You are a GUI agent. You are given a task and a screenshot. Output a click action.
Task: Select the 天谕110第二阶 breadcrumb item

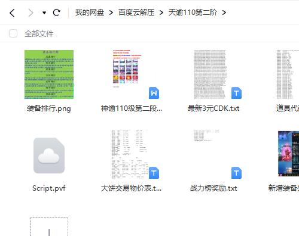pyautogui.click(x=193, y=13)
